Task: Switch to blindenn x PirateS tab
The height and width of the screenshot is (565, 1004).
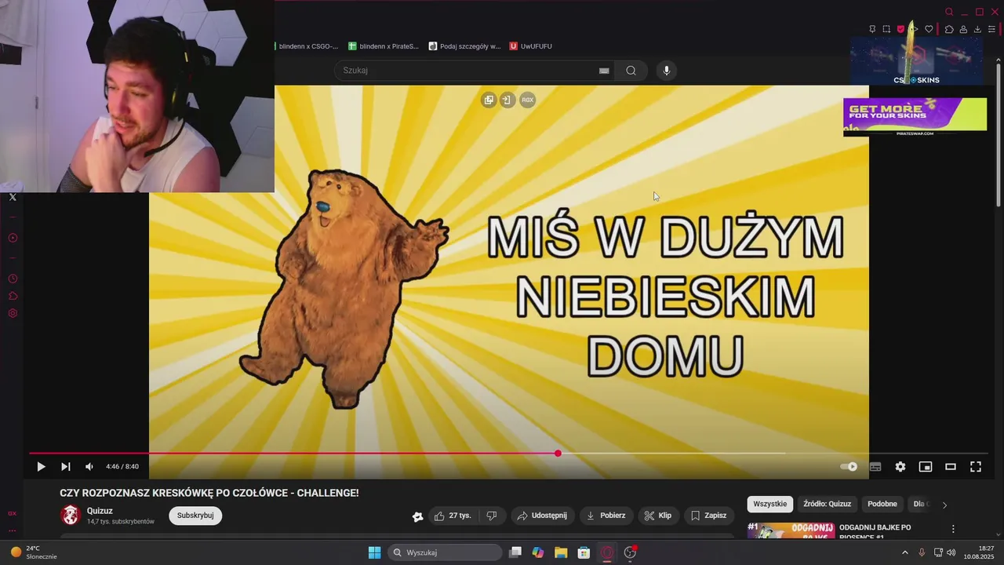Action: 384,46
